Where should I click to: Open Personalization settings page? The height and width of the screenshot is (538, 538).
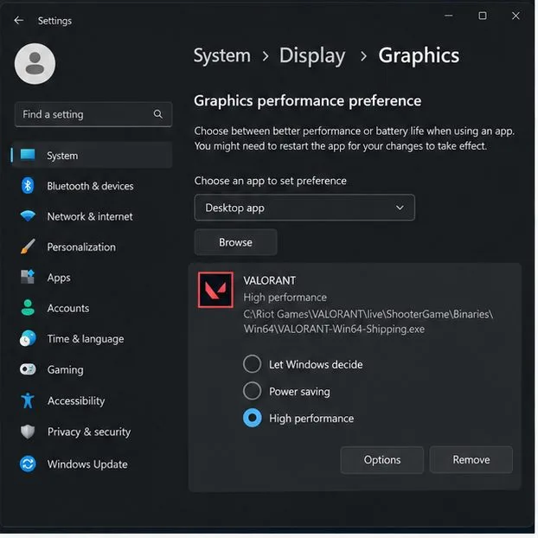pos(92,247)
